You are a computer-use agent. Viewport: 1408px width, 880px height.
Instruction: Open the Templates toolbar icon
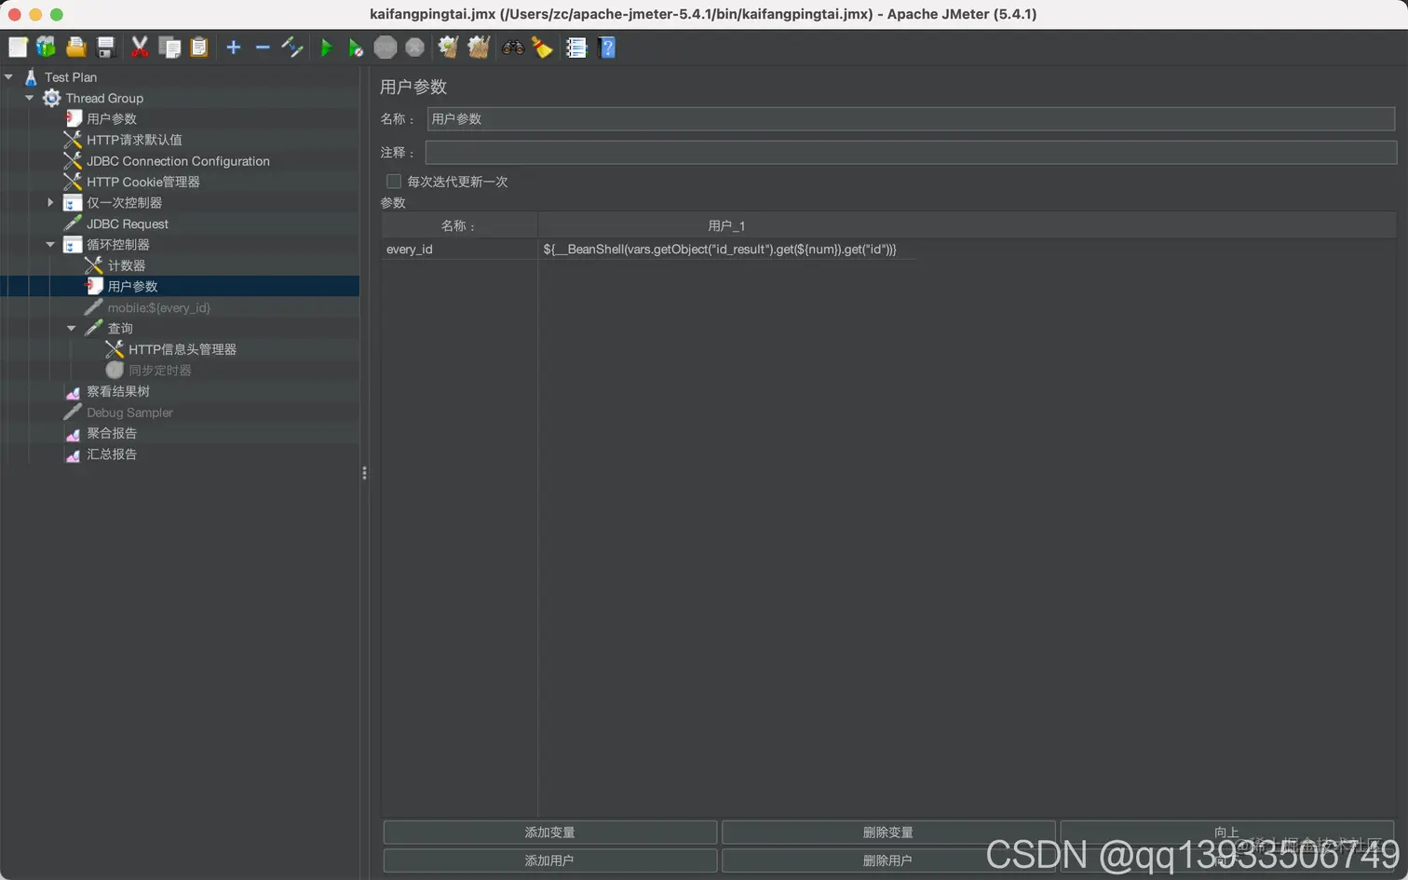coord(46,47)
